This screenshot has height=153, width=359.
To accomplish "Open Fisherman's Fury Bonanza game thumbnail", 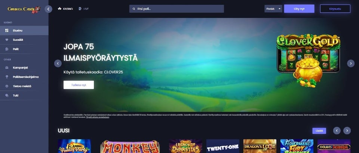I will tap(297, 146).
